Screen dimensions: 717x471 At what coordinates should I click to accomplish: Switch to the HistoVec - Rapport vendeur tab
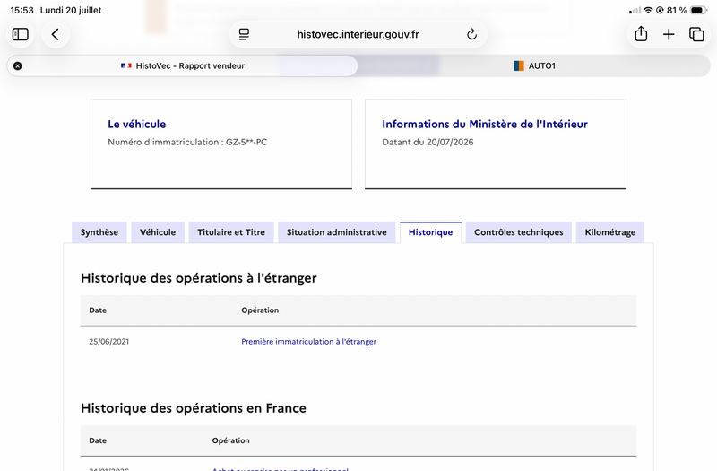182,65
